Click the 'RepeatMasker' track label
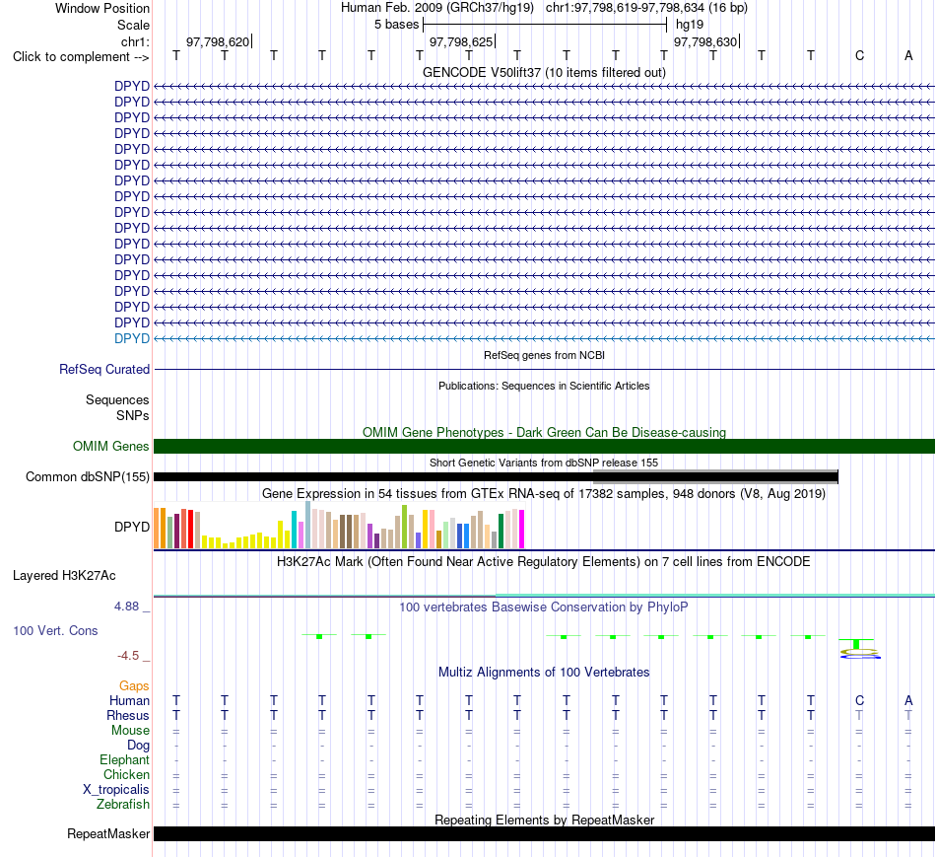 [108, 833]
